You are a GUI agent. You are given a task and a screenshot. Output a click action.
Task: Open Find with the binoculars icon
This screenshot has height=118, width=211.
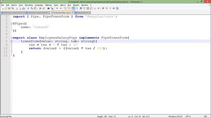click(x=48, y=9)
